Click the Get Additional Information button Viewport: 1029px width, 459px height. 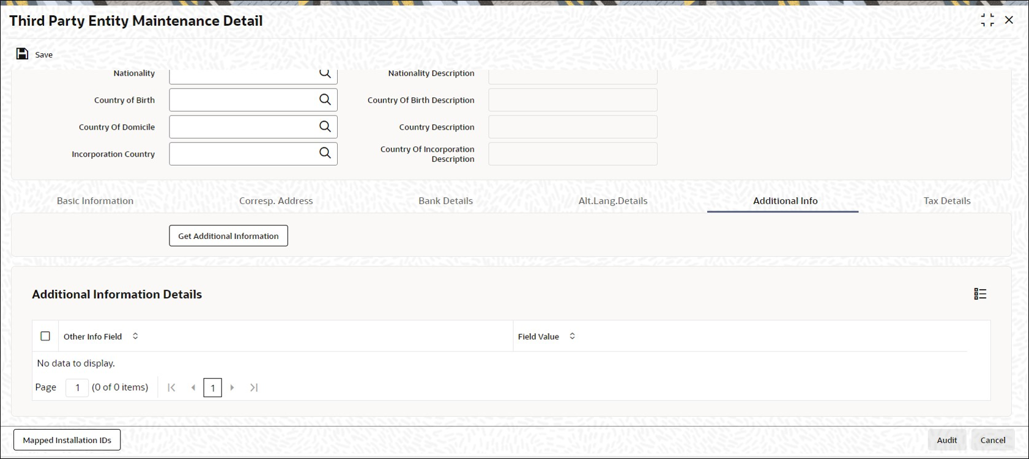point(228,236)
